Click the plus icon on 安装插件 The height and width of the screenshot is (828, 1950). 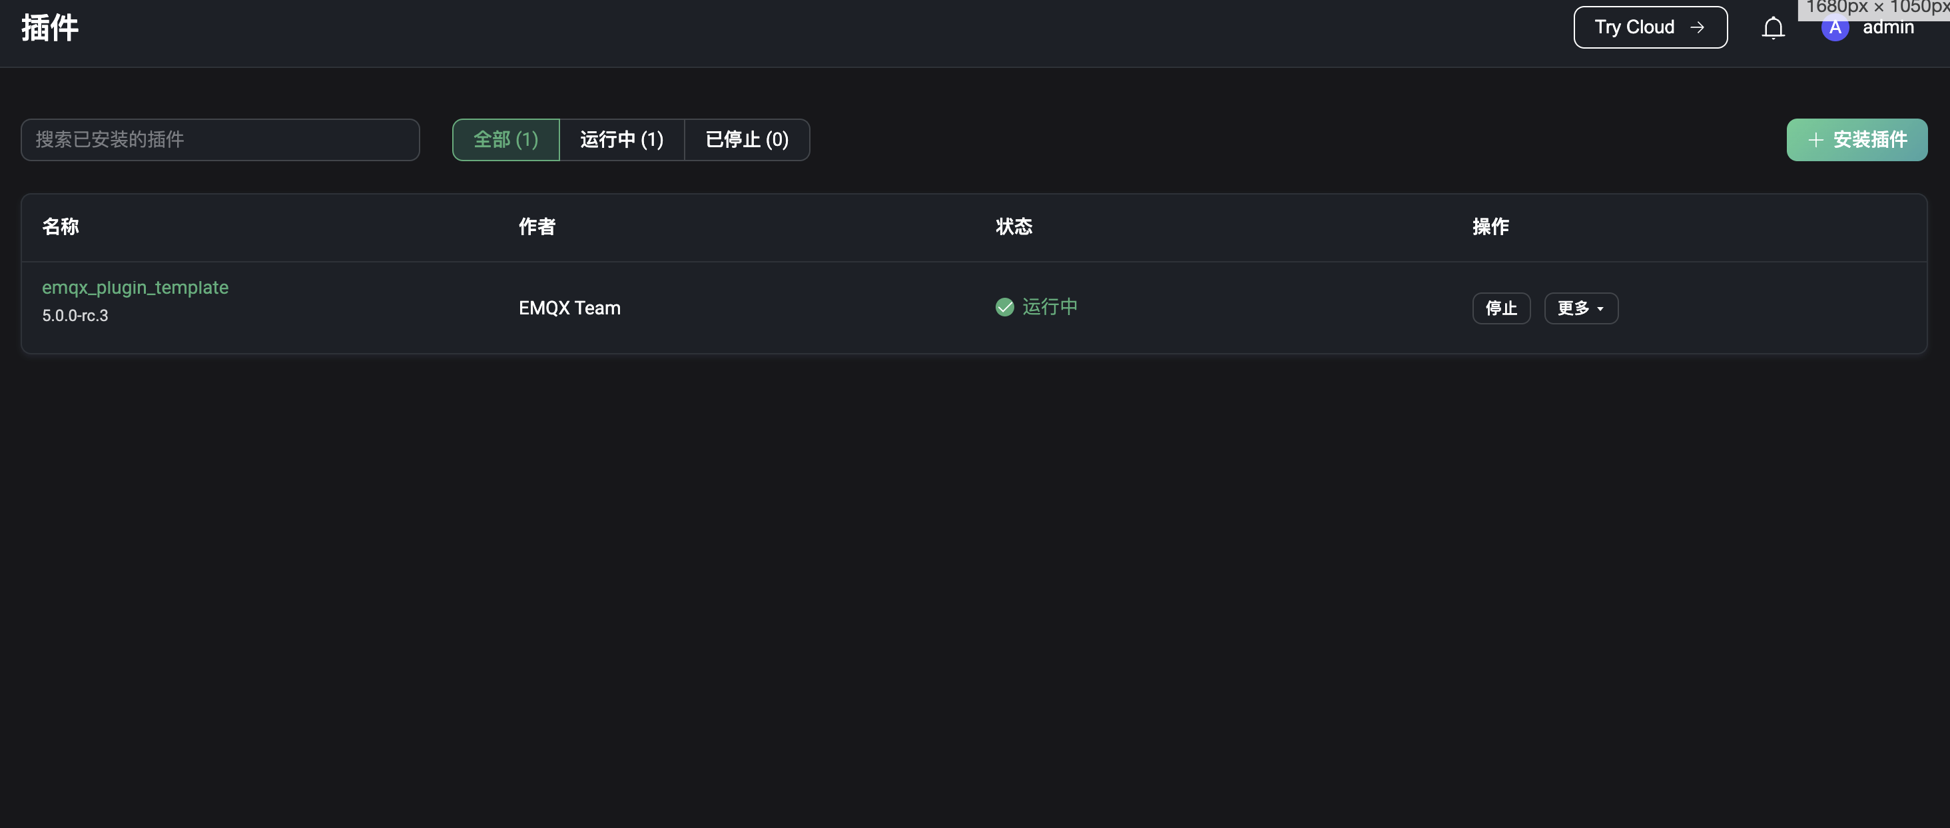(1815, 140)
